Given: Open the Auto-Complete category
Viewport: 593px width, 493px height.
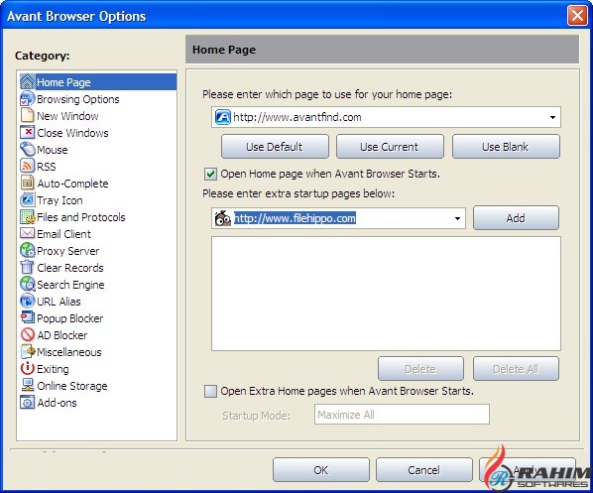Looking at the screenshot, I should coord(72,184).
